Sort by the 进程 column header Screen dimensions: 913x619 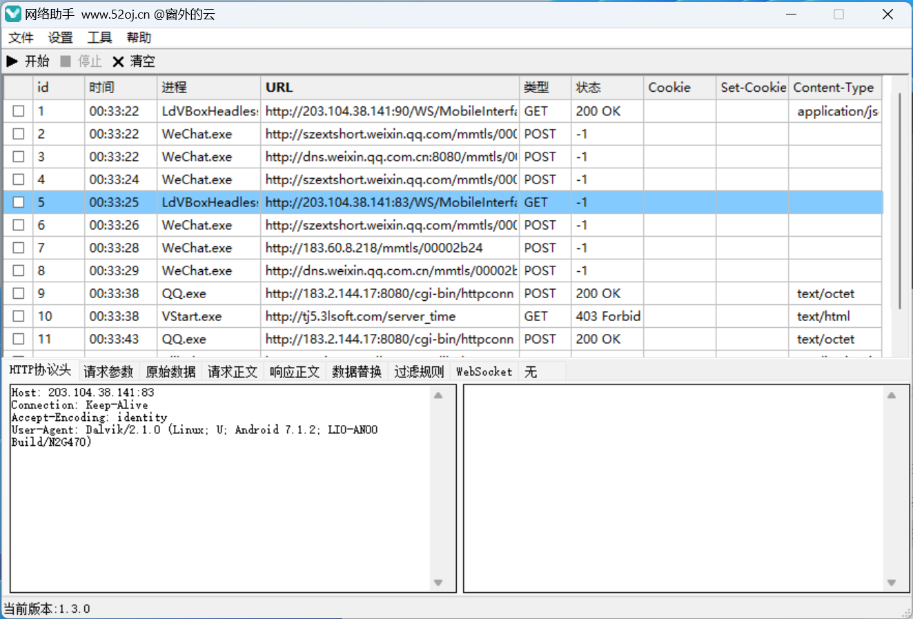pyautogui.click(x=209, y=88)
